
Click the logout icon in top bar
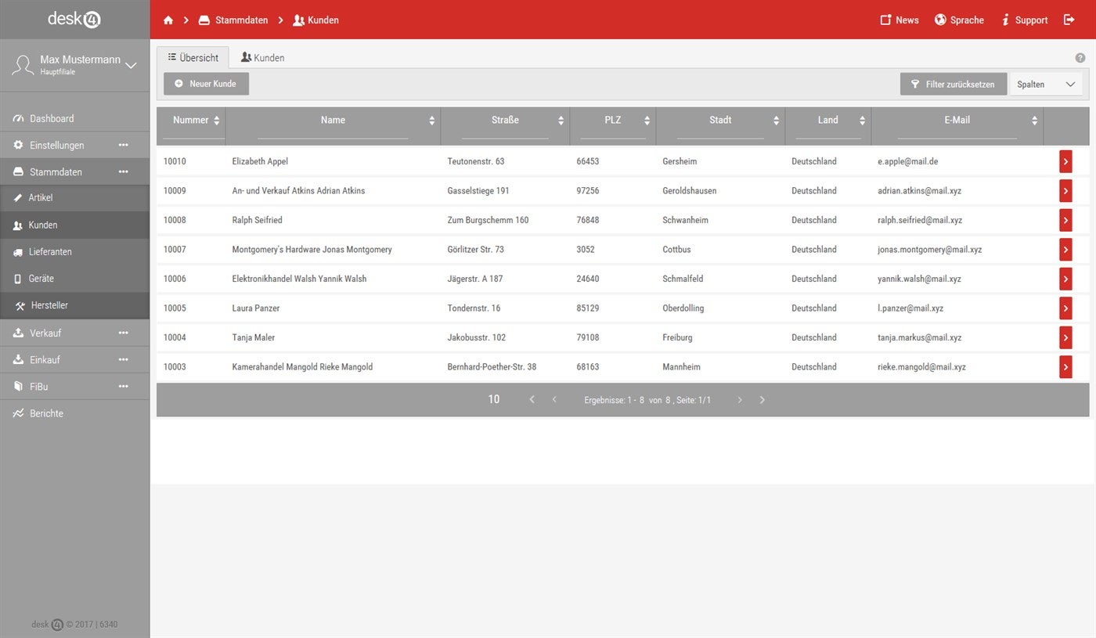click(1069, 20)
